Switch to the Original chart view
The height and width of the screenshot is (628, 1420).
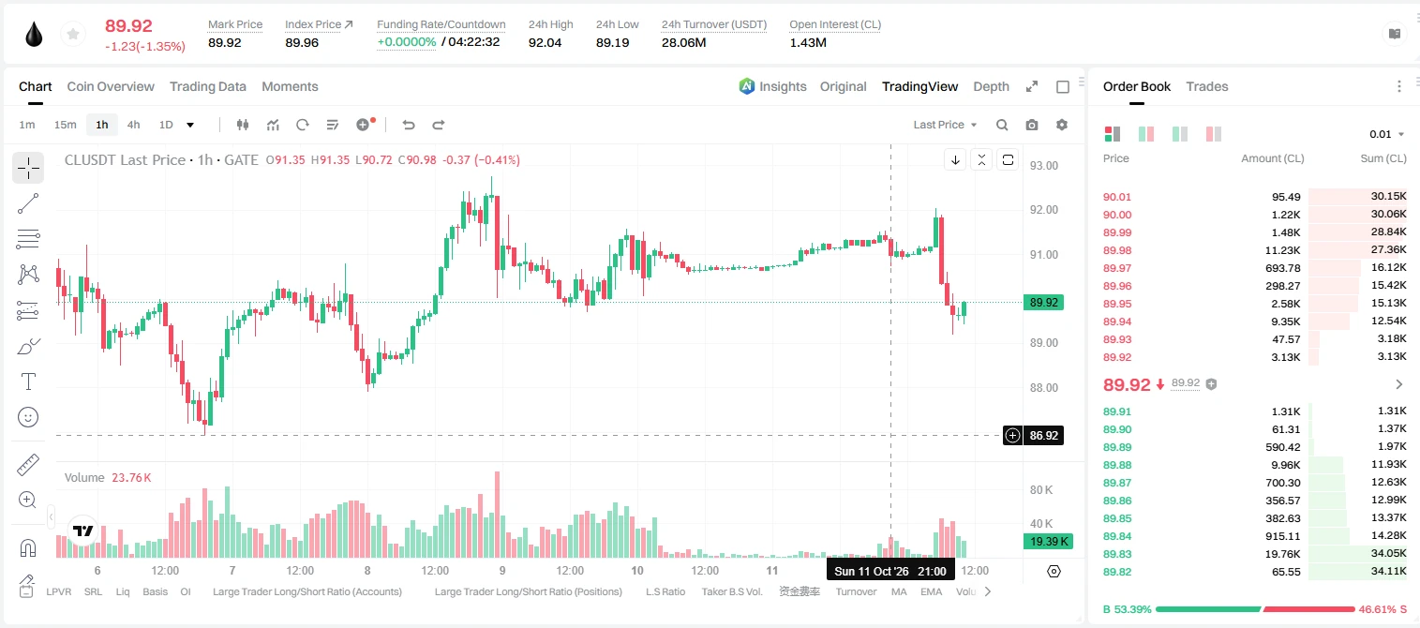[844, 86]
